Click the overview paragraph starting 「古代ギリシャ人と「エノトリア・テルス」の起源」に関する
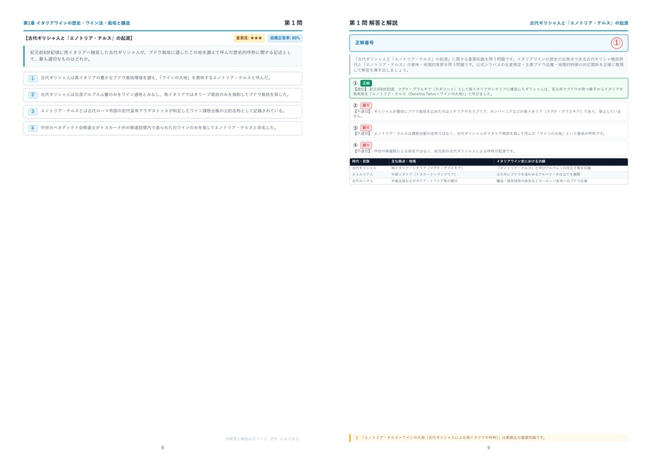652x461 pixels. tap(488, 65)
